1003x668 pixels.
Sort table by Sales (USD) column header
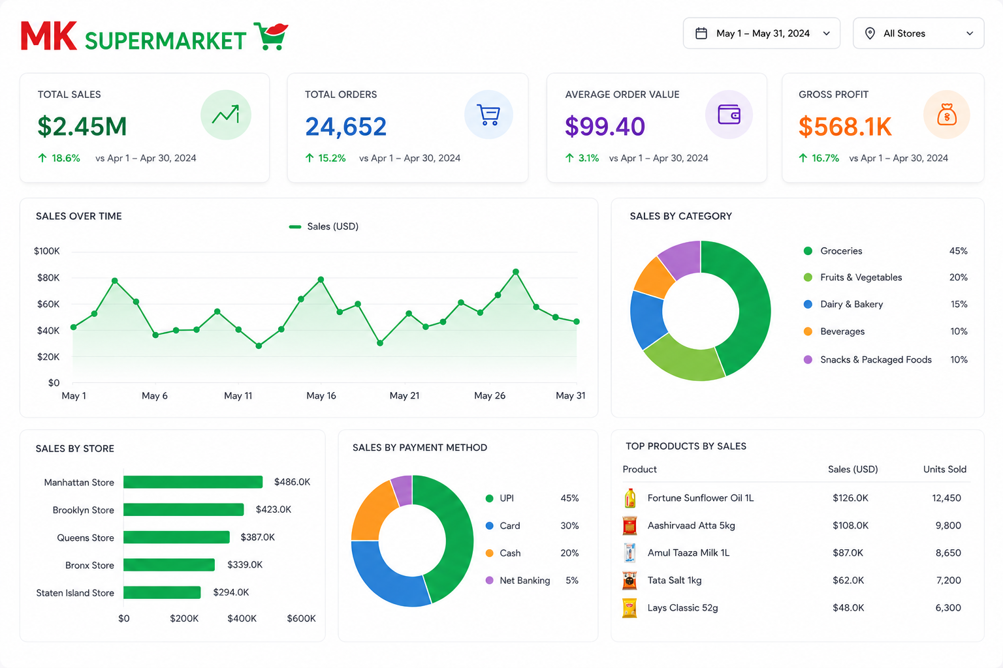pyautogui.click(x=853, y=469)
